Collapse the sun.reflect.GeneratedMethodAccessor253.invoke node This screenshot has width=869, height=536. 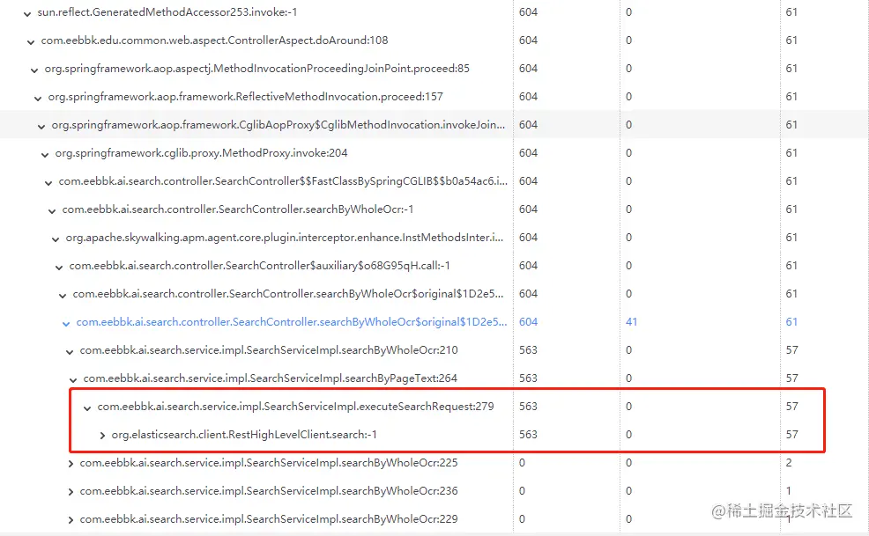pyautogui.click(x=27, y=13)
